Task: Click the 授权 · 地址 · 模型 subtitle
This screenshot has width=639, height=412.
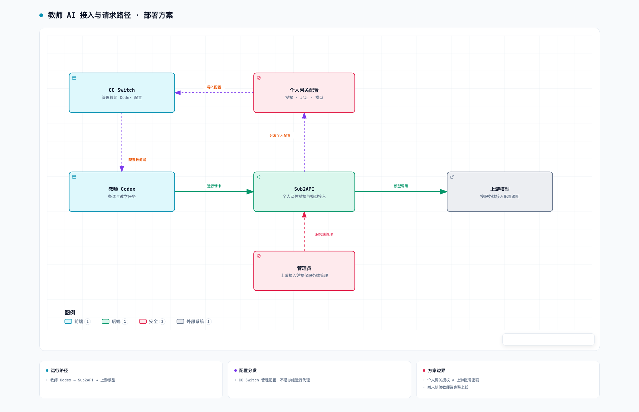Action: point(304,98)
